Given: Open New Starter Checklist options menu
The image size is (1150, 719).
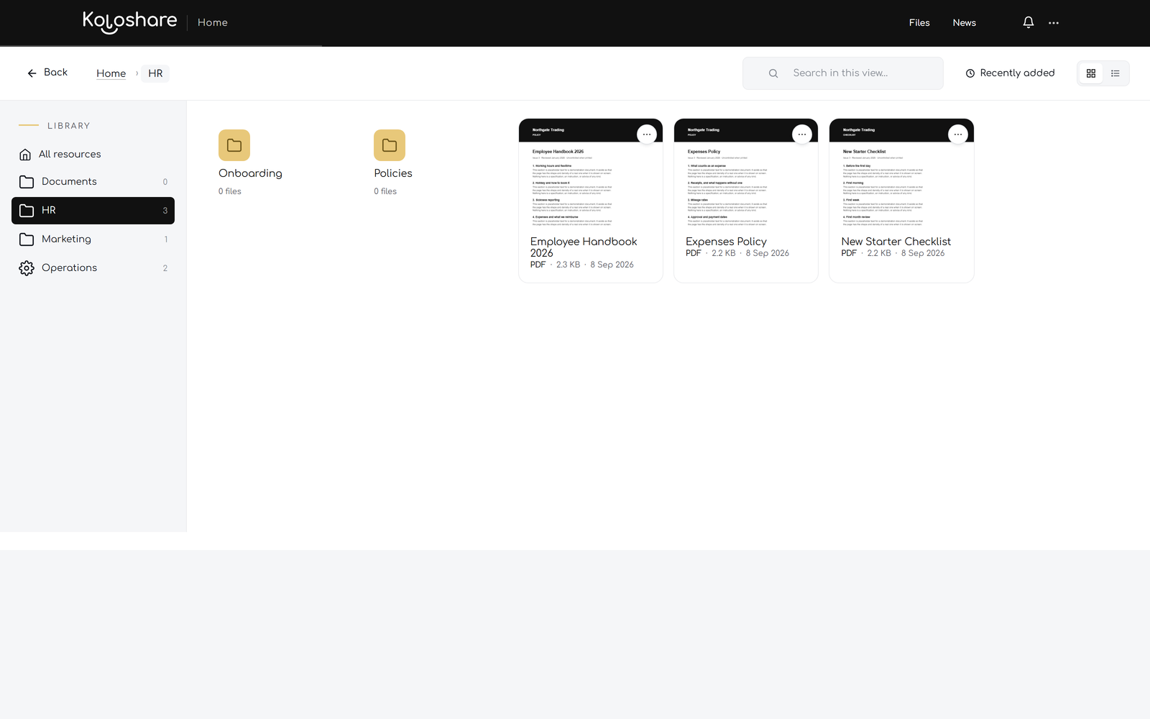Looking at the screenshot, I should pos(958,134).
